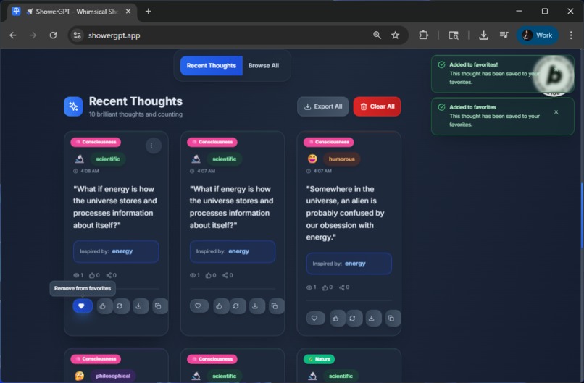Click Nature tag on bottom right card
This screenshot has height=383, width=584.
[x=320, y=359]
